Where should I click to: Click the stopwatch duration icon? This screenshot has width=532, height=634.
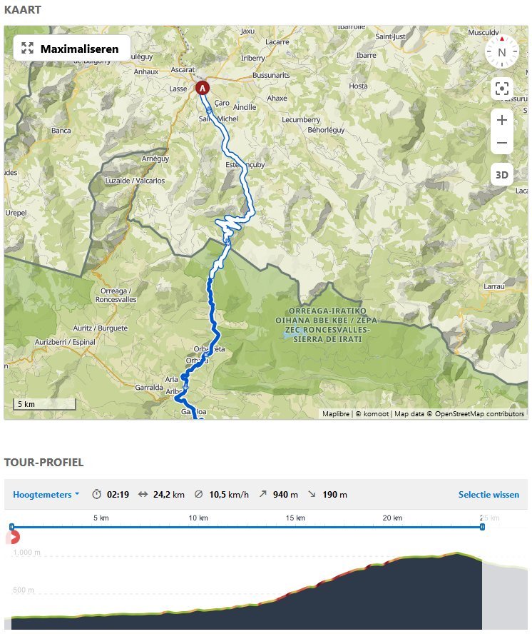(96, 494)
